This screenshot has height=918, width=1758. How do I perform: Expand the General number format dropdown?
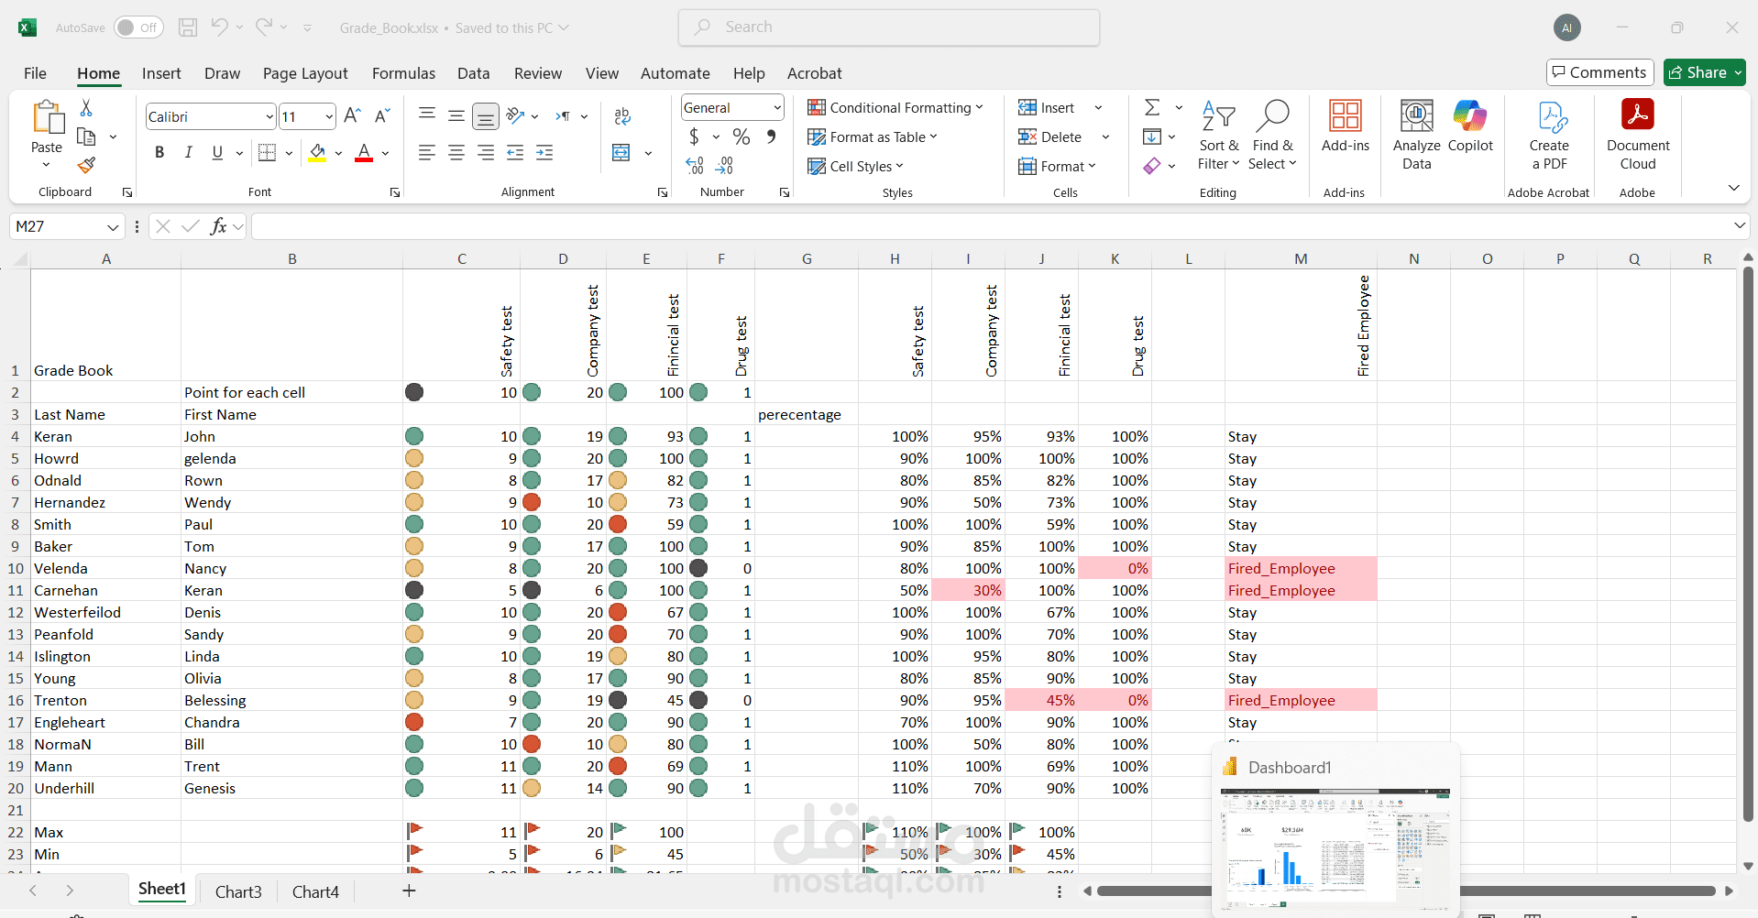click(x=777, y=107)
